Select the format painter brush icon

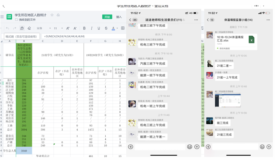[22, 28]
